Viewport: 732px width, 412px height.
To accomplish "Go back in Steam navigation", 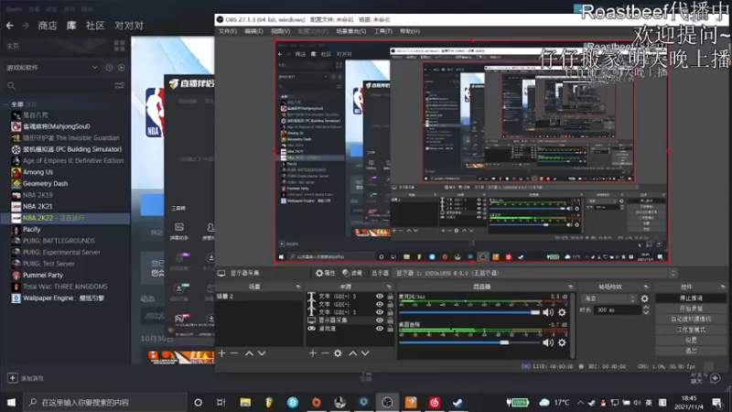I will [x=10, y=26].
